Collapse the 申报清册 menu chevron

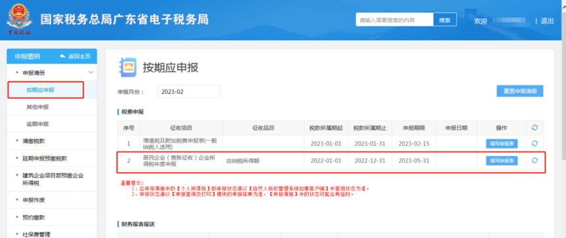point(91,73)
